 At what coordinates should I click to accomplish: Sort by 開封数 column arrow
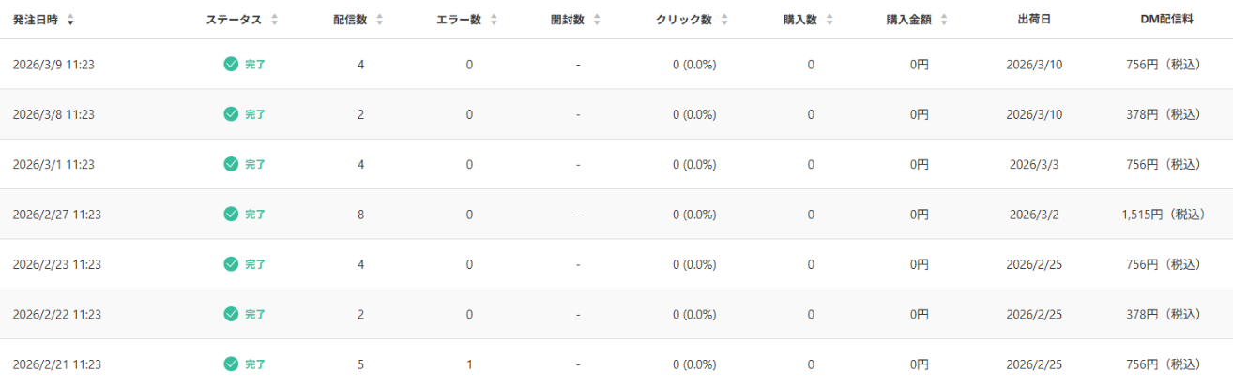click(x=597, y=20)
